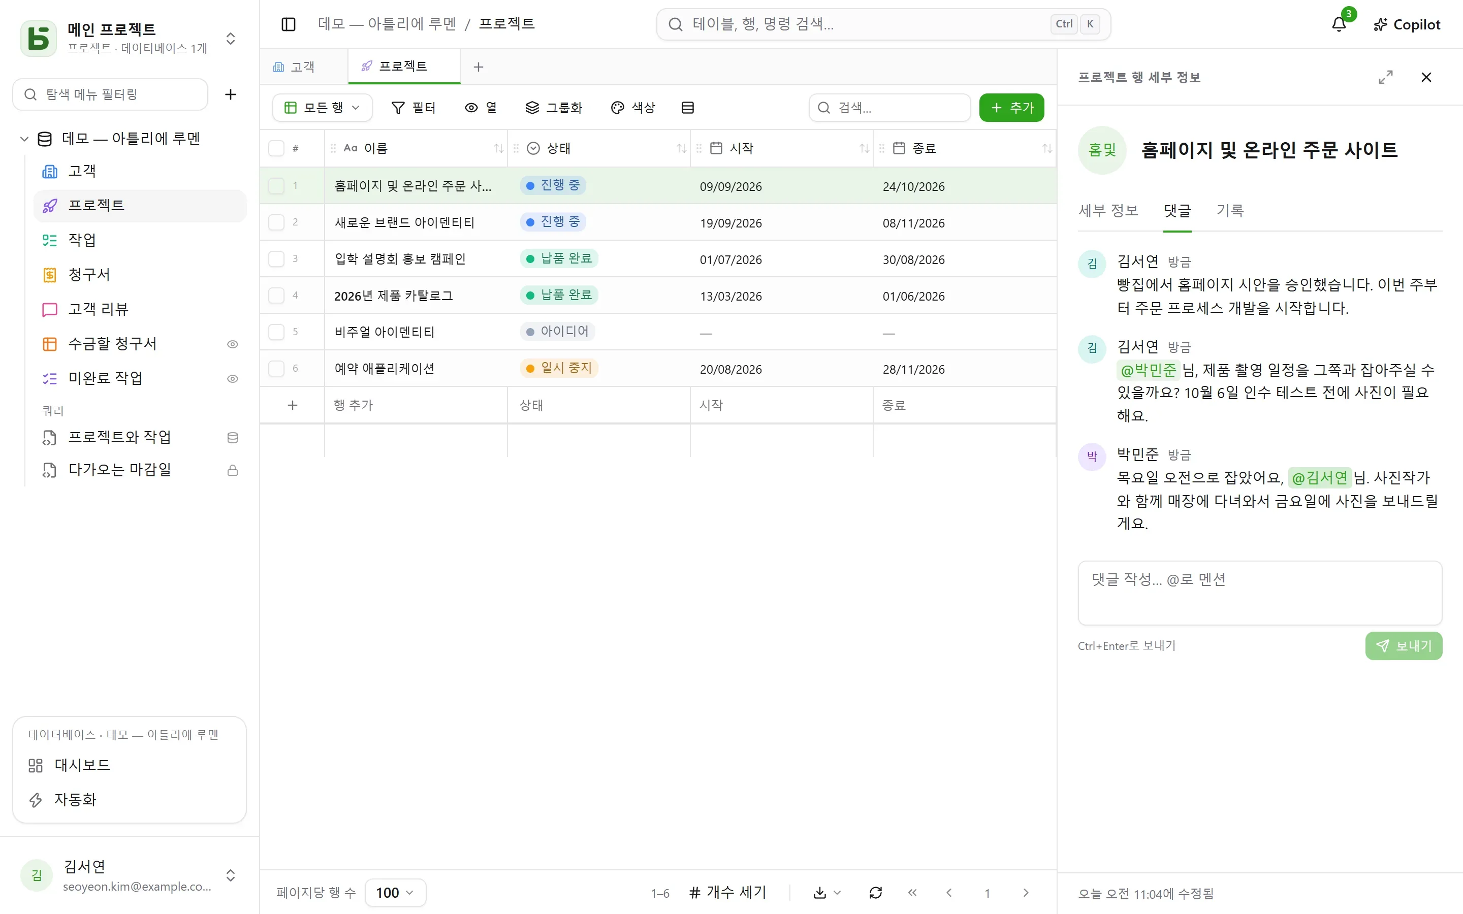Open 청구서 in the sidebar
The width and height of the screenshot is (1463, 914).
(x=140, y=274)
